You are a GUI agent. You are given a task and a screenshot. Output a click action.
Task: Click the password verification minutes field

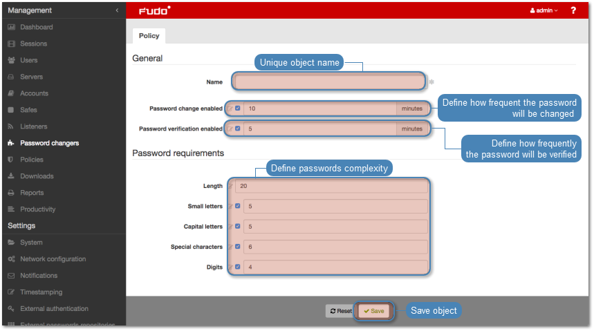[x=320, y=129]
